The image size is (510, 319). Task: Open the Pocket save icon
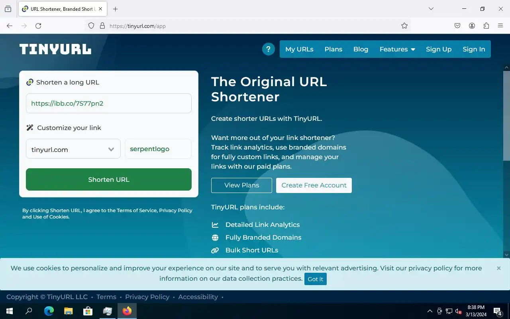pyautogui.click(x=457, y=26)
